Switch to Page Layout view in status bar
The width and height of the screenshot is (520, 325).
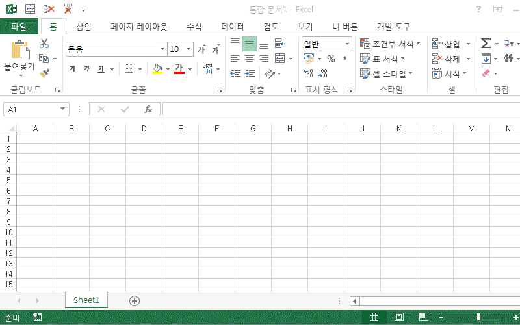(x=399, y=317)
